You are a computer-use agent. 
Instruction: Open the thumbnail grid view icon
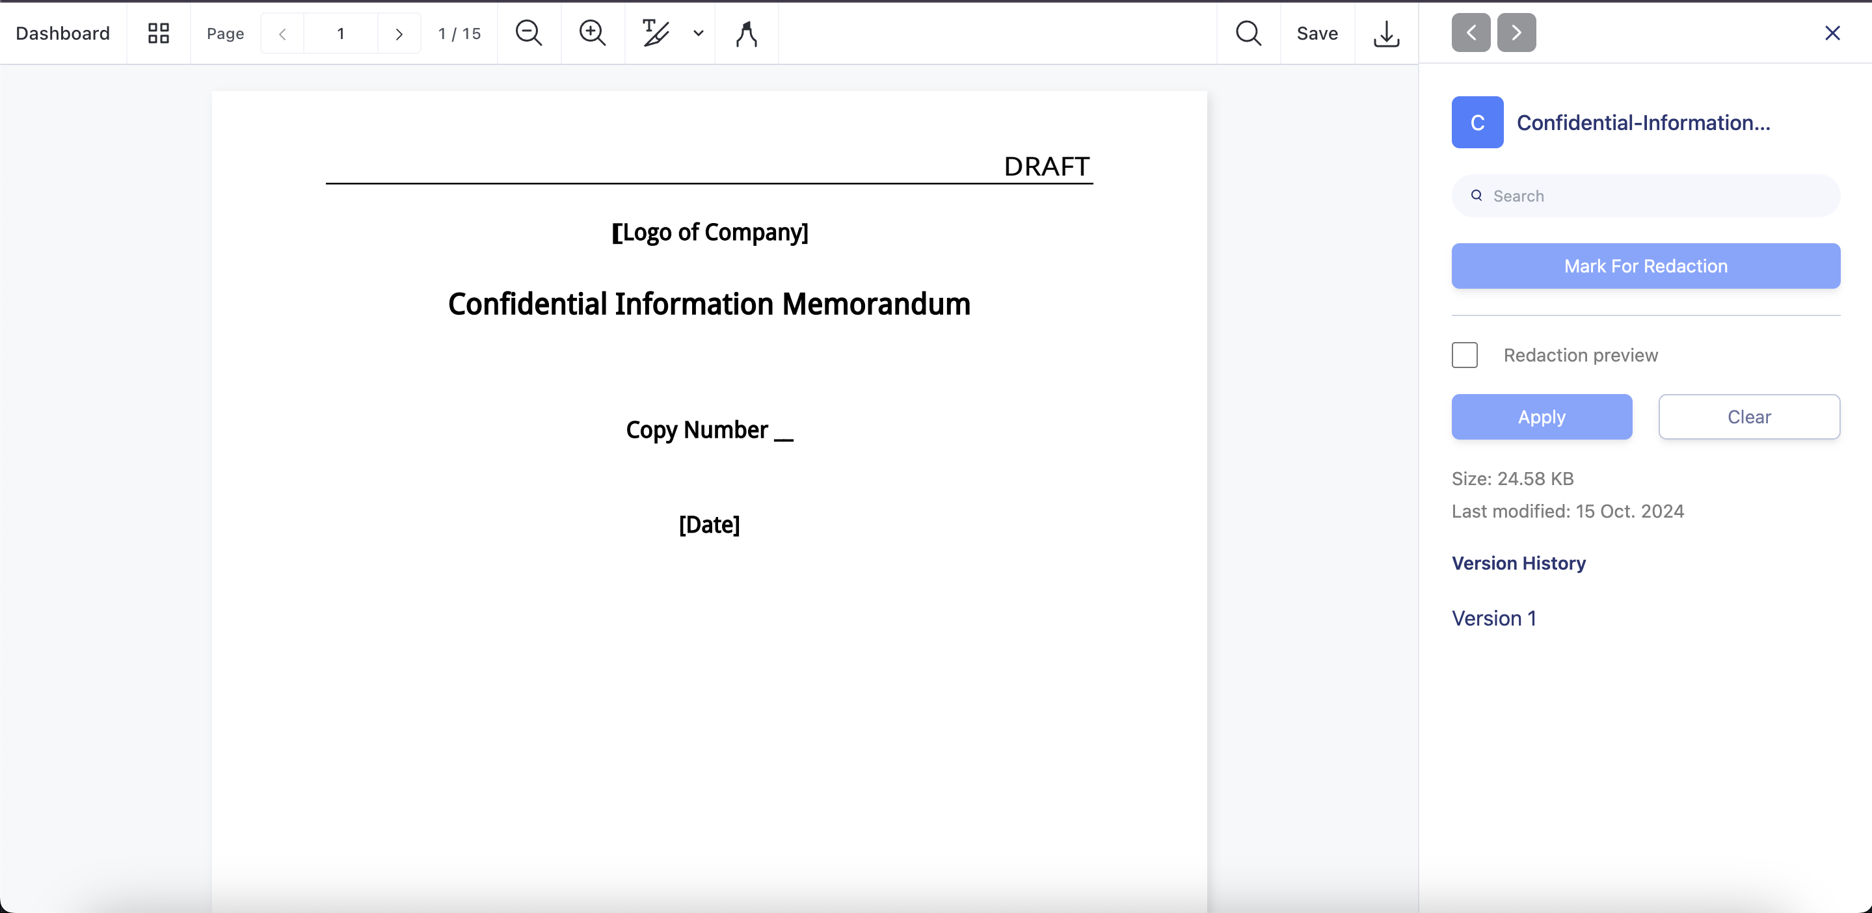[x=159, y=33]
